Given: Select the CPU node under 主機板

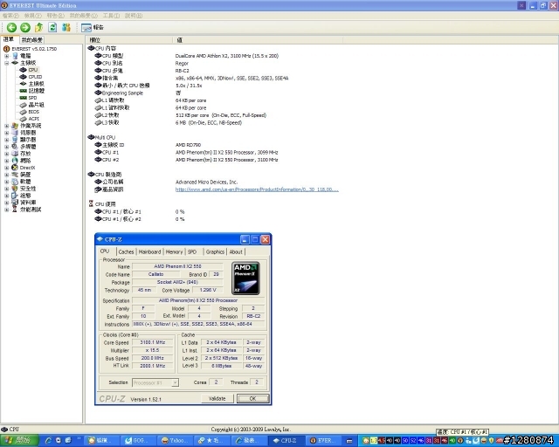Looking at the screenshot, I should click(x=33, y=70).
